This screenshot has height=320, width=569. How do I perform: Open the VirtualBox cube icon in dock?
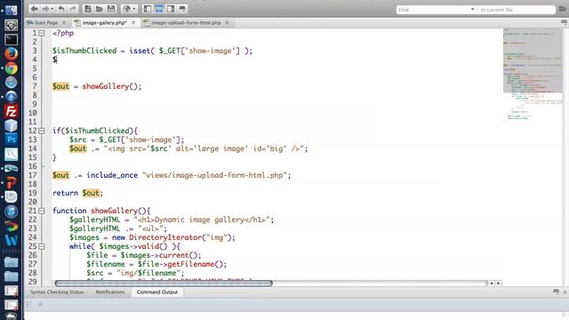tap(11, 125)
